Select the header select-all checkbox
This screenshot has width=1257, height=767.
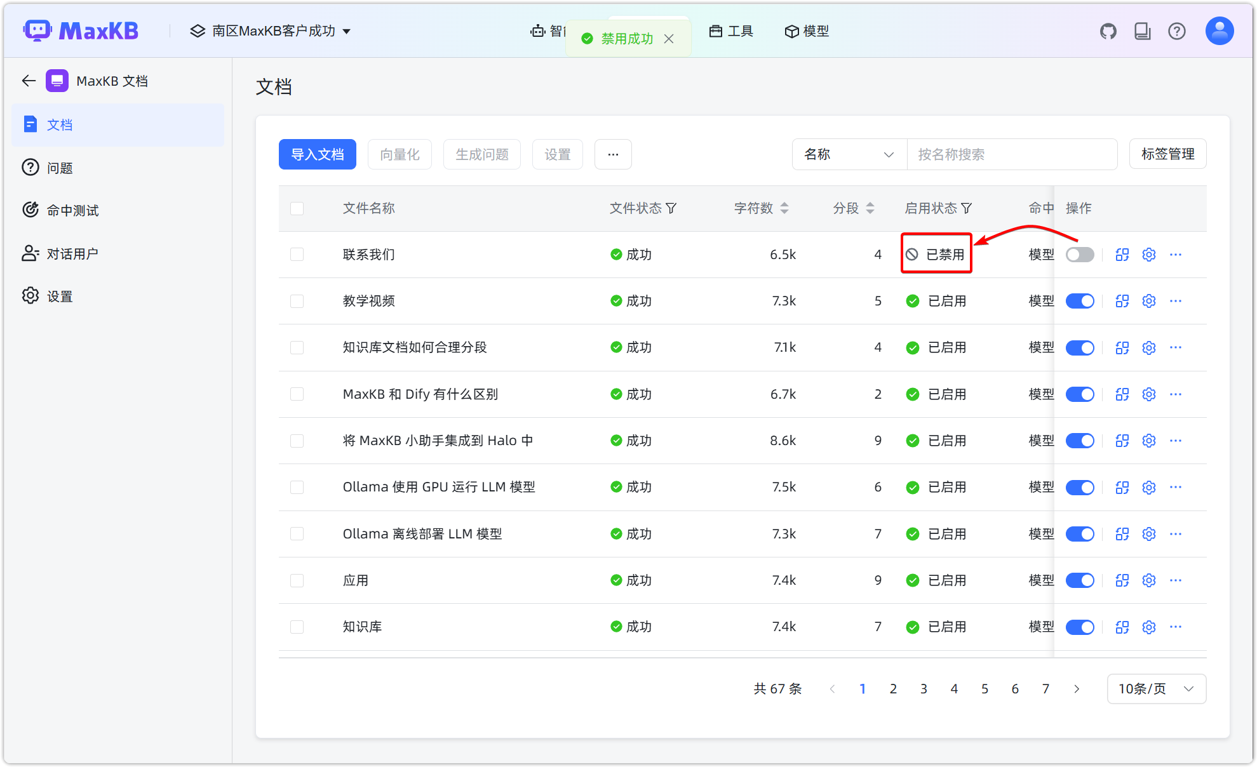pyautogui.click(x=297, y=208)
